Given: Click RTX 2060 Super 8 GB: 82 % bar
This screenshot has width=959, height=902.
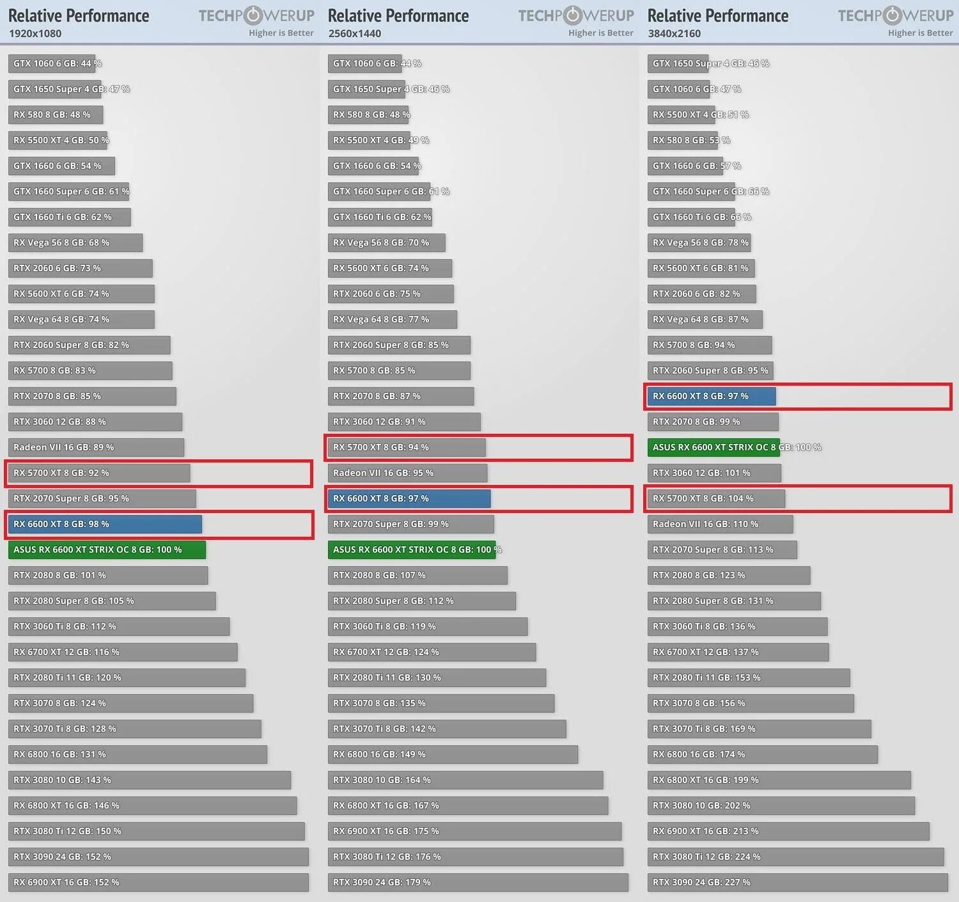Looking at the screenshot, I should click(89, 345).
